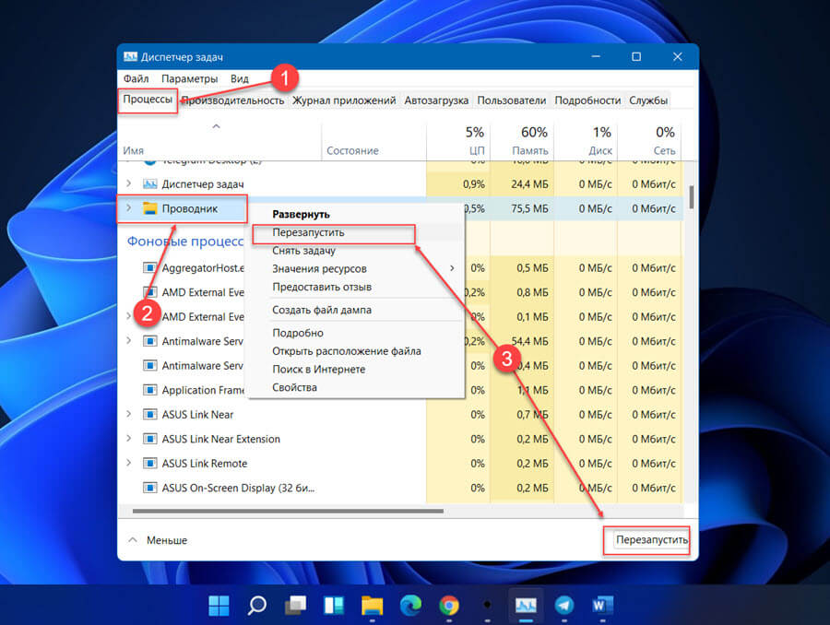Click ASUS On-Screen Display process icon
Image resolution: width=830 pixels, height=625 pixels.
click(150, 488)
